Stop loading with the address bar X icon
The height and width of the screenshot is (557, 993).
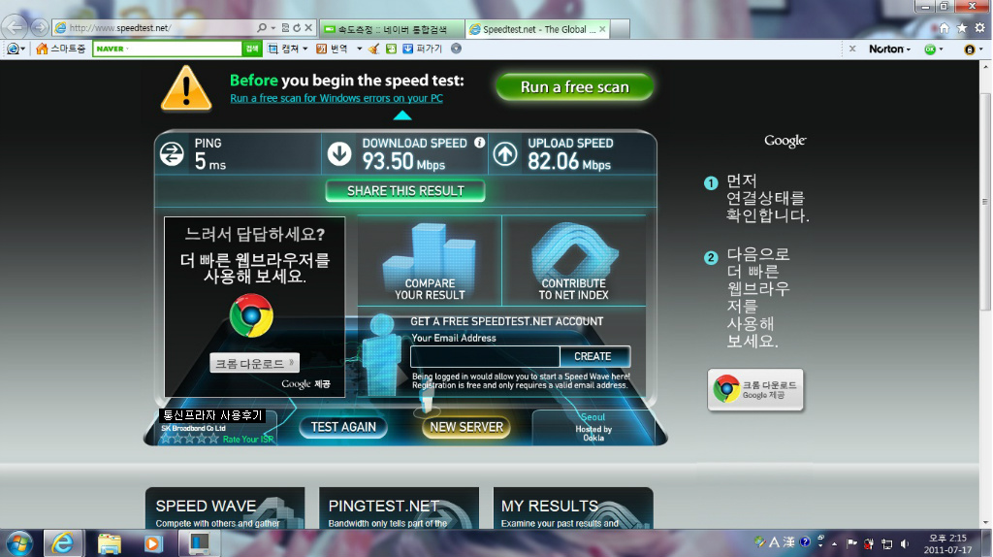[x=308, y=28]
